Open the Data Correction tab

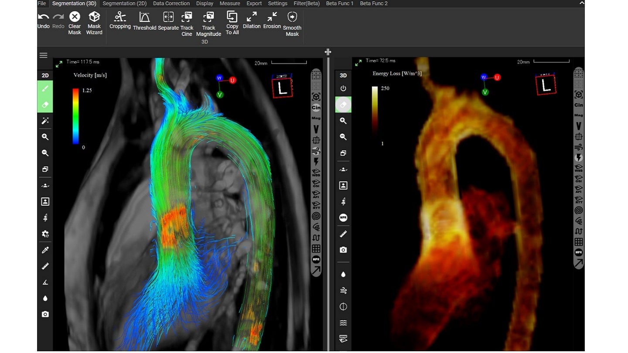click(171, 3)
